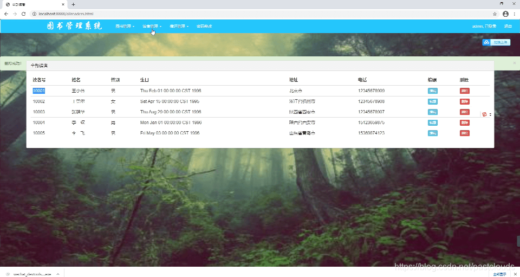This screenshot has width=520, height=277.
Task: Open the 读者管理 dropdown menu
Action: pyautogui.click(x=152, y=26)
